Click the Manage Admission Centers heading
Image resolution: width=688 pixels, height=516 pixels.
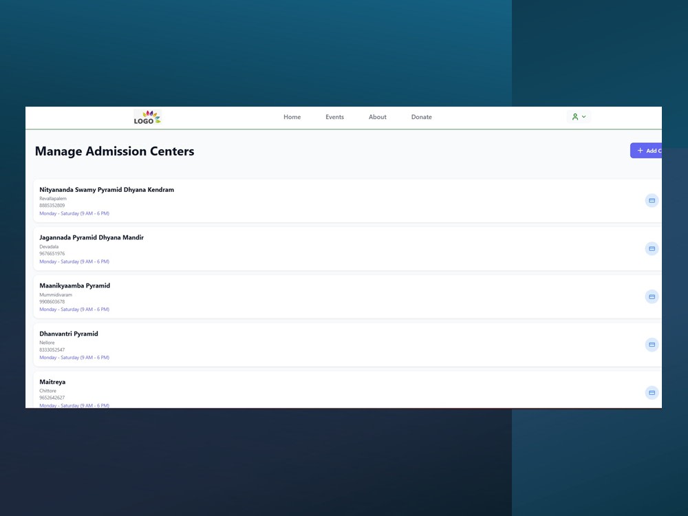114,151
